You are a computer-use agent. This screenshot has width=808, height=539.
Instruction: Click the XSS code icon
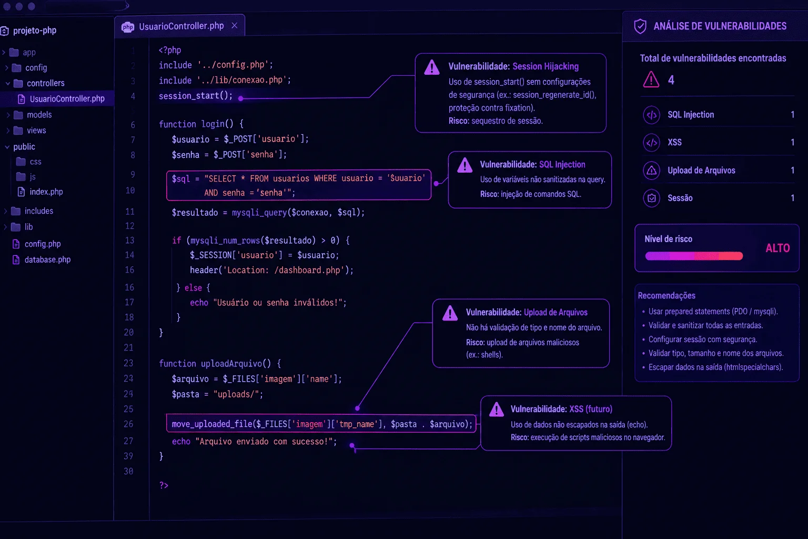[652, 143]
